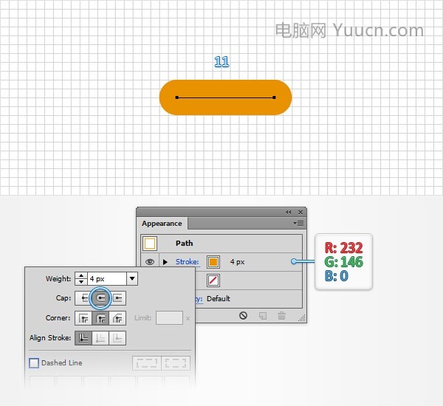Align stroke to center icon
443x406 pixels.
pyautogui.click(x=83, y=338)
